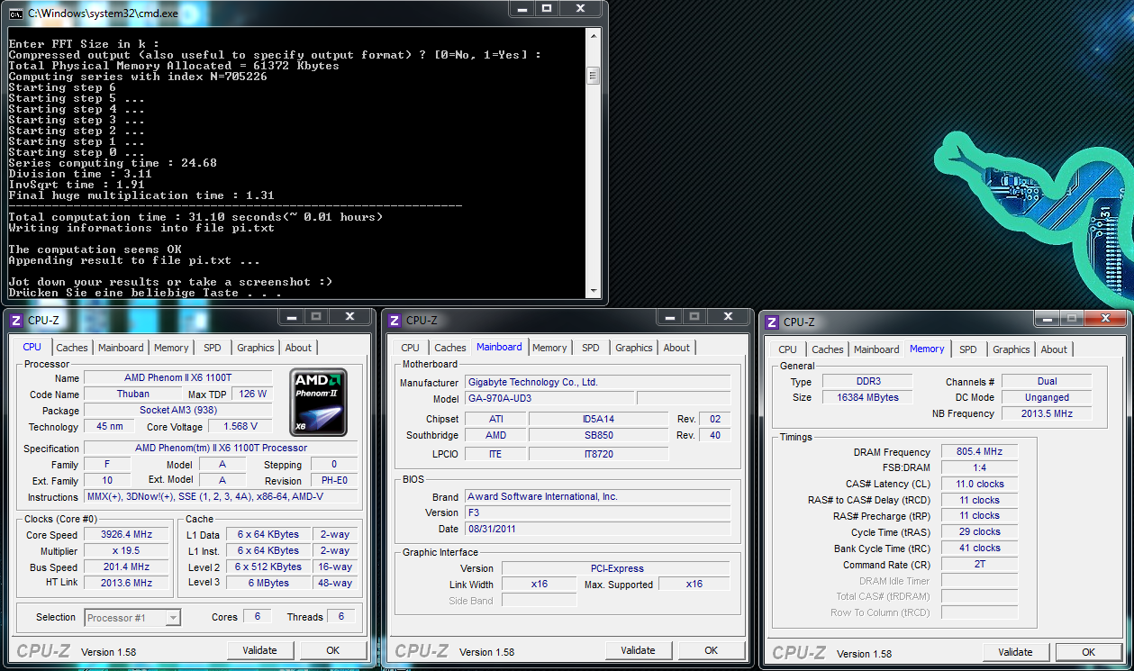The image size is (1134, 671).
Task: Click the processor name AMD Phenom II X6 1100T
Action: (x=177, y=377)
